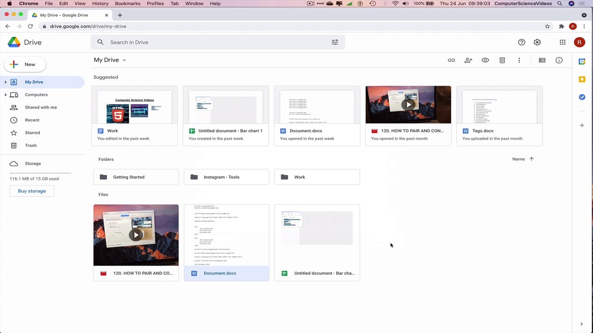Open macOS Spotlight search icon
The width and height of the screenshot is (593, 333).
pos(560,3)
